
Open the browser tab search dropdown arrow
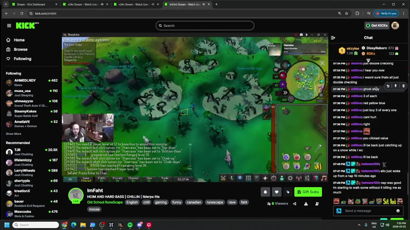tap(6, 4)
